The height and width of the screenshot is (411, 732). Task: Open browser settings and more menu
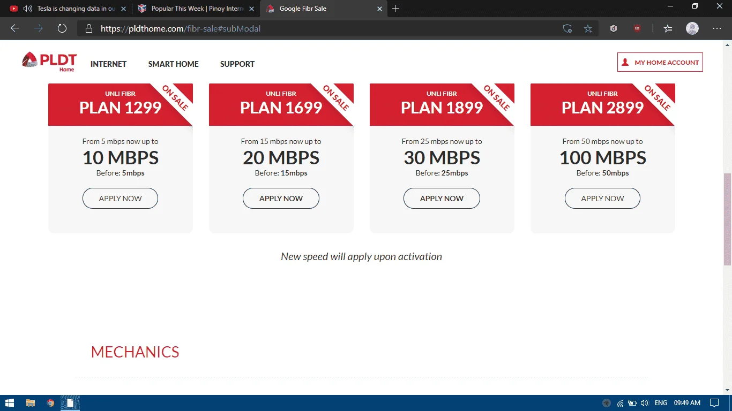(717, 28)
